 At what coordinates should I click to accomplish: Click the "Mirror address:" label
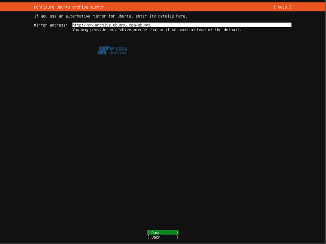coord(51,25)
